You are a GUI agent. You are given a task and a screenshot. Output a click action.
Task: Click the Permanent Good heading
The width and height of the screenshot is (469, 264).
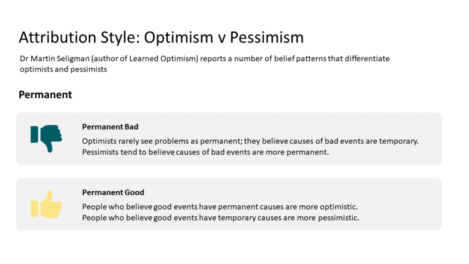coord(113,193)
